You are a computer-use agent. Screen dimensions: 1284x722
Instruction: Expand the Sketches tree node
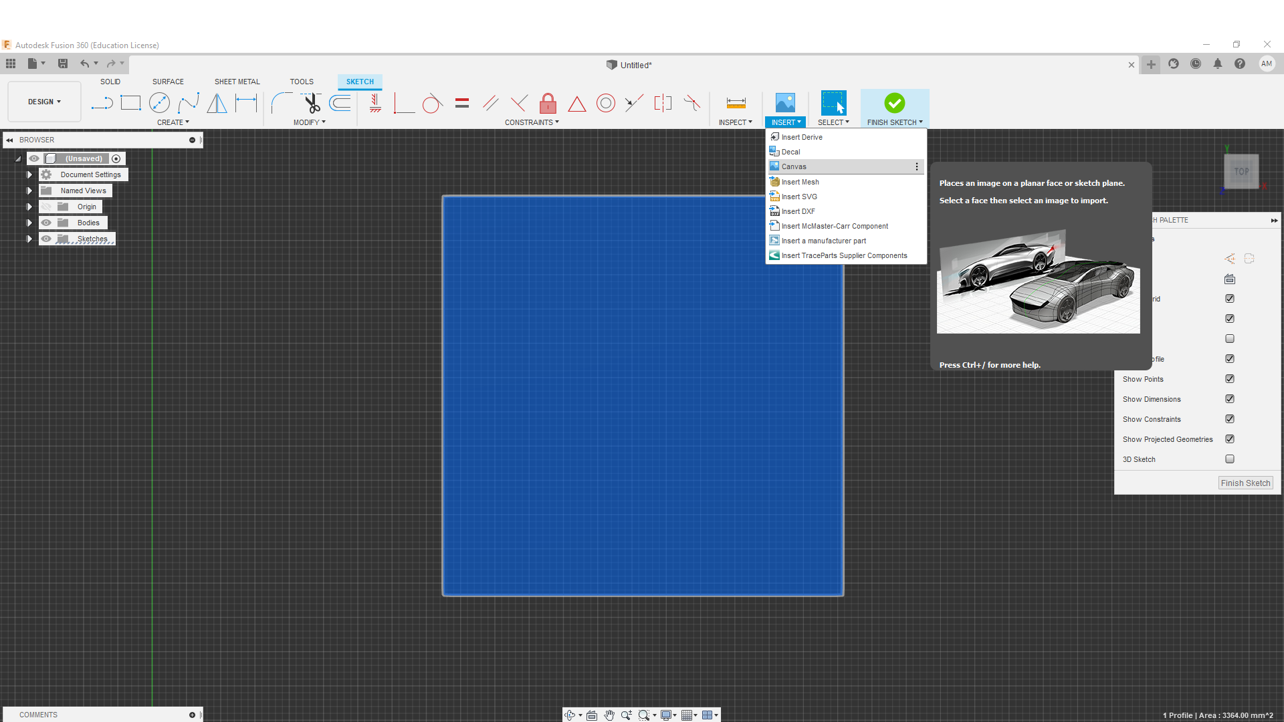[x=29, y=239]
